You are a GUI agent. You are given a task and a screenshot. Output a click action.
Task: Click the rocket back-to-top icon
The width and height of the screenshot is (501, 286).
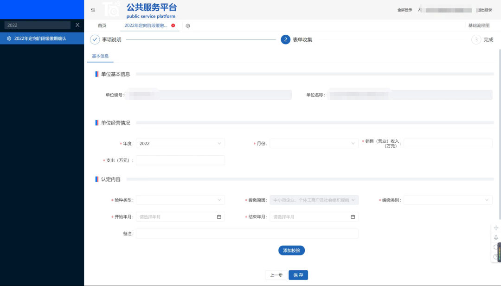(x=495, y=238)
